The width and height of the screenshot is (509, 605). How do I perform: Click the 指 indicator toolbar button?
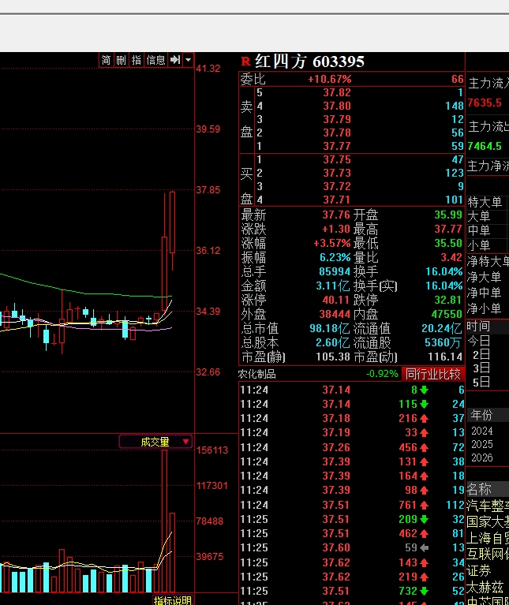pyautogui.click(x=137, y=60)
